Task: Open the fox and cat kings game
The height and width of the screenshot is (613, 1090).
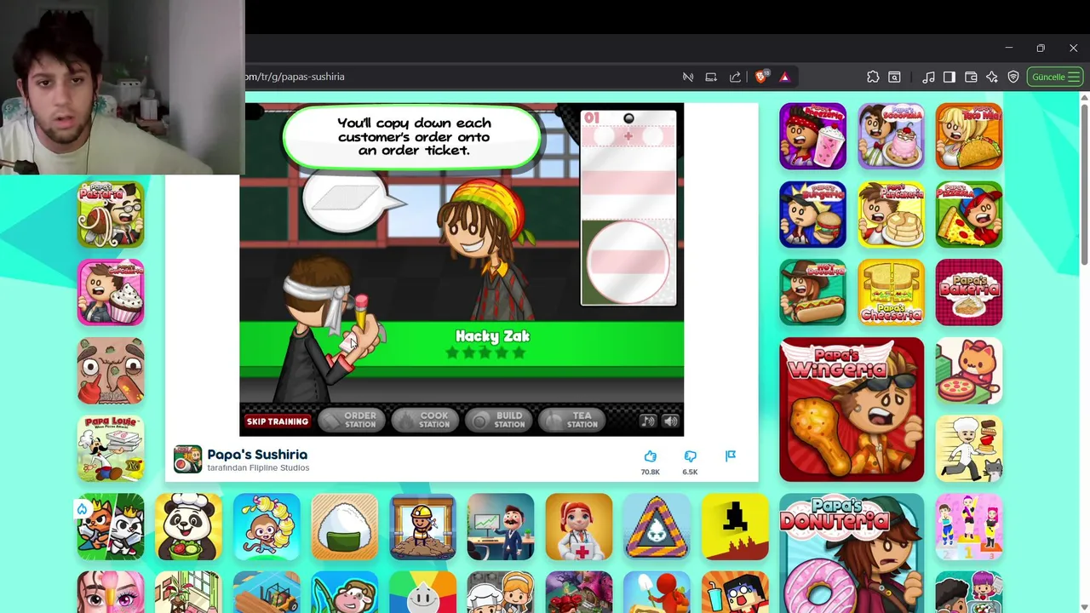Action: (x=111, y=527)
